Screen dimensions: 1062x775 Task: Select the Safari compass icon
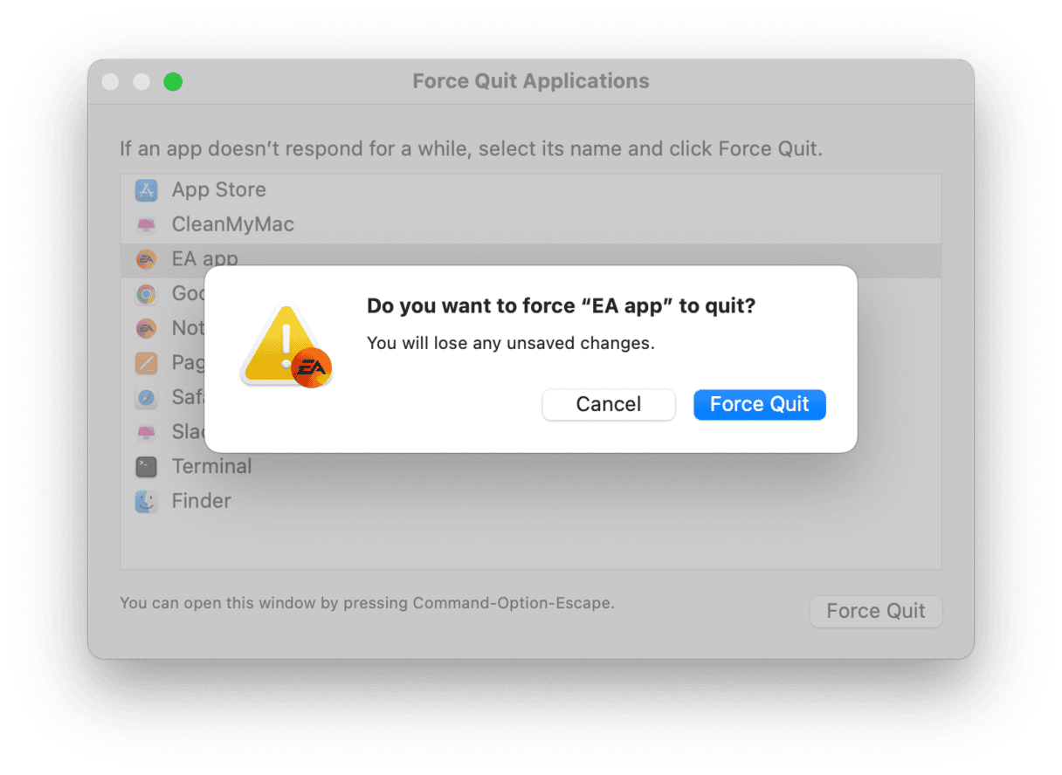pyautogui.click(x=146, y=397)
